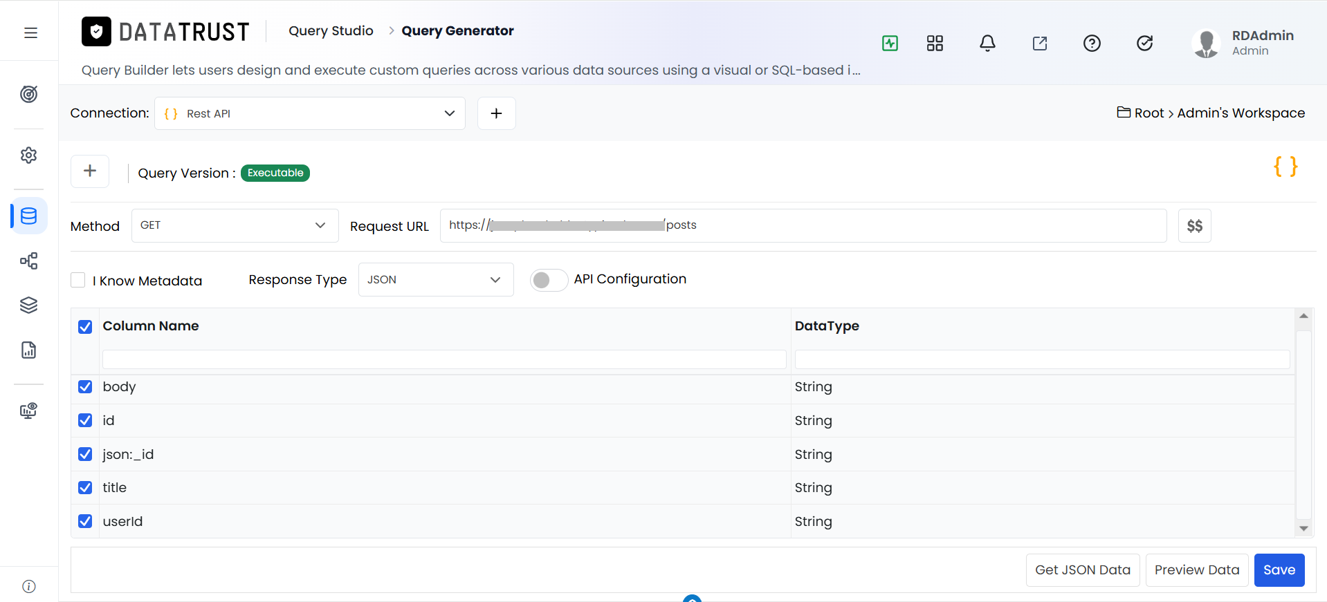The image size is (1327, 602).
Task: Click the Preview Data button
Action: [x=1197, y=570]
